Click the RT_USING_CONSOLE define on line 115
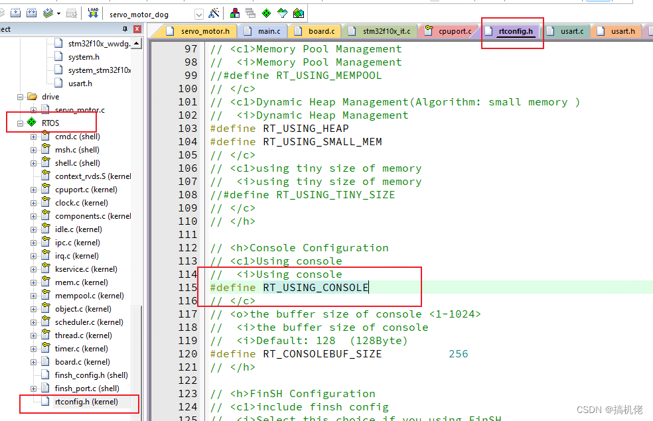This screenshot has width=653, height=421. [315, 287]
